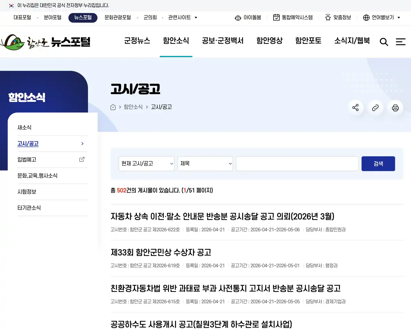Click the chevron next to 고시/공고 sidebar item
This screenshot has width=411, height=329.
click(x=83, y=144)
